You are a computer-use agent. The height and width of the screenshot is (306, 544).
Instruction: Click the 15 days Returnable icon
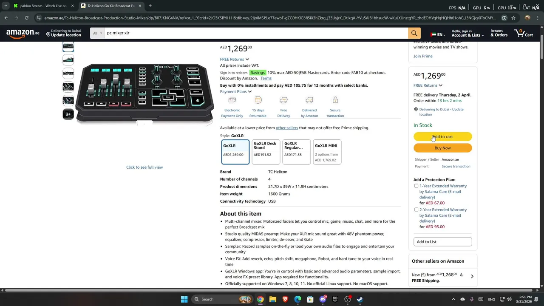coord(258,100)
